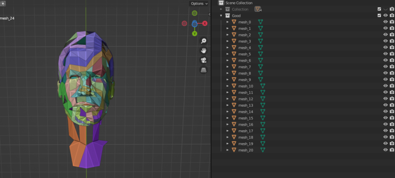Image resolution: width=395 pixels, height=178 pixels.
Task: Open the Options dropdown in viewport
Action: pyautogui.click(x=199, y=4)
